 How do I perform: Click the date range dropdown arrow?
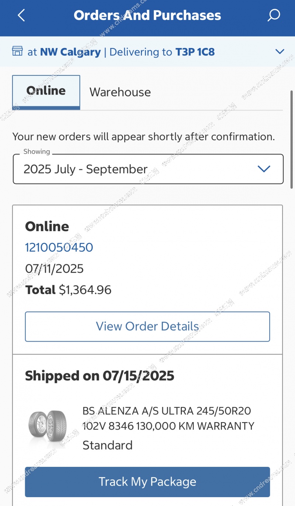pos(264,169)
